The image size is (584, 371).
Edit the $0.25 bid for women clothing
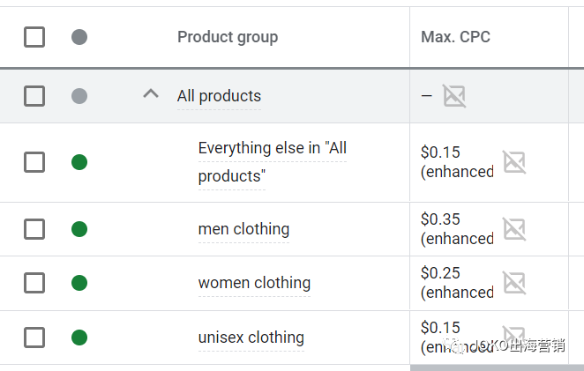pyautogui.click(x=441, y=273)
